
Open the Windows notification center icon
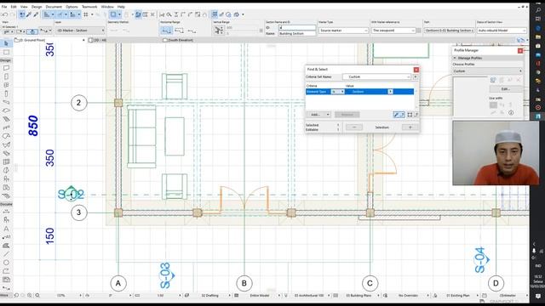pos(538,297)
